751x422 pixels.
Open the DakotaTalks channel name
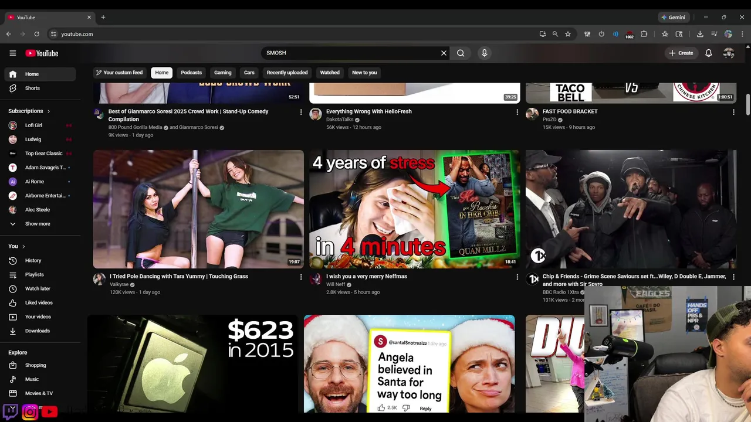point(340,120)
